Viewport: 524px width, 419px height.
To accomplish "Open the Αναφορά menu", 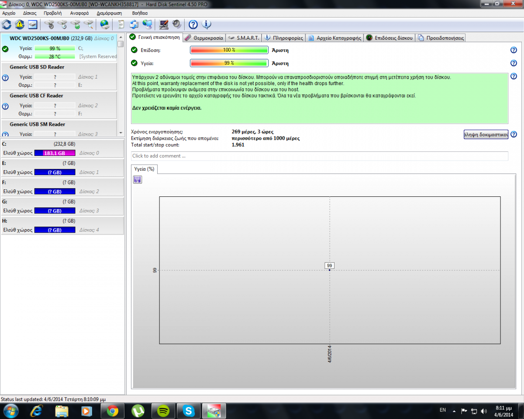I will pyautogui.click(x=79, y=14).
